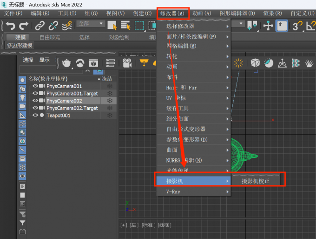This screenshot has height=239, width=316.
Task: Click the Scene Explorer search field
Action: pos(51,70)
